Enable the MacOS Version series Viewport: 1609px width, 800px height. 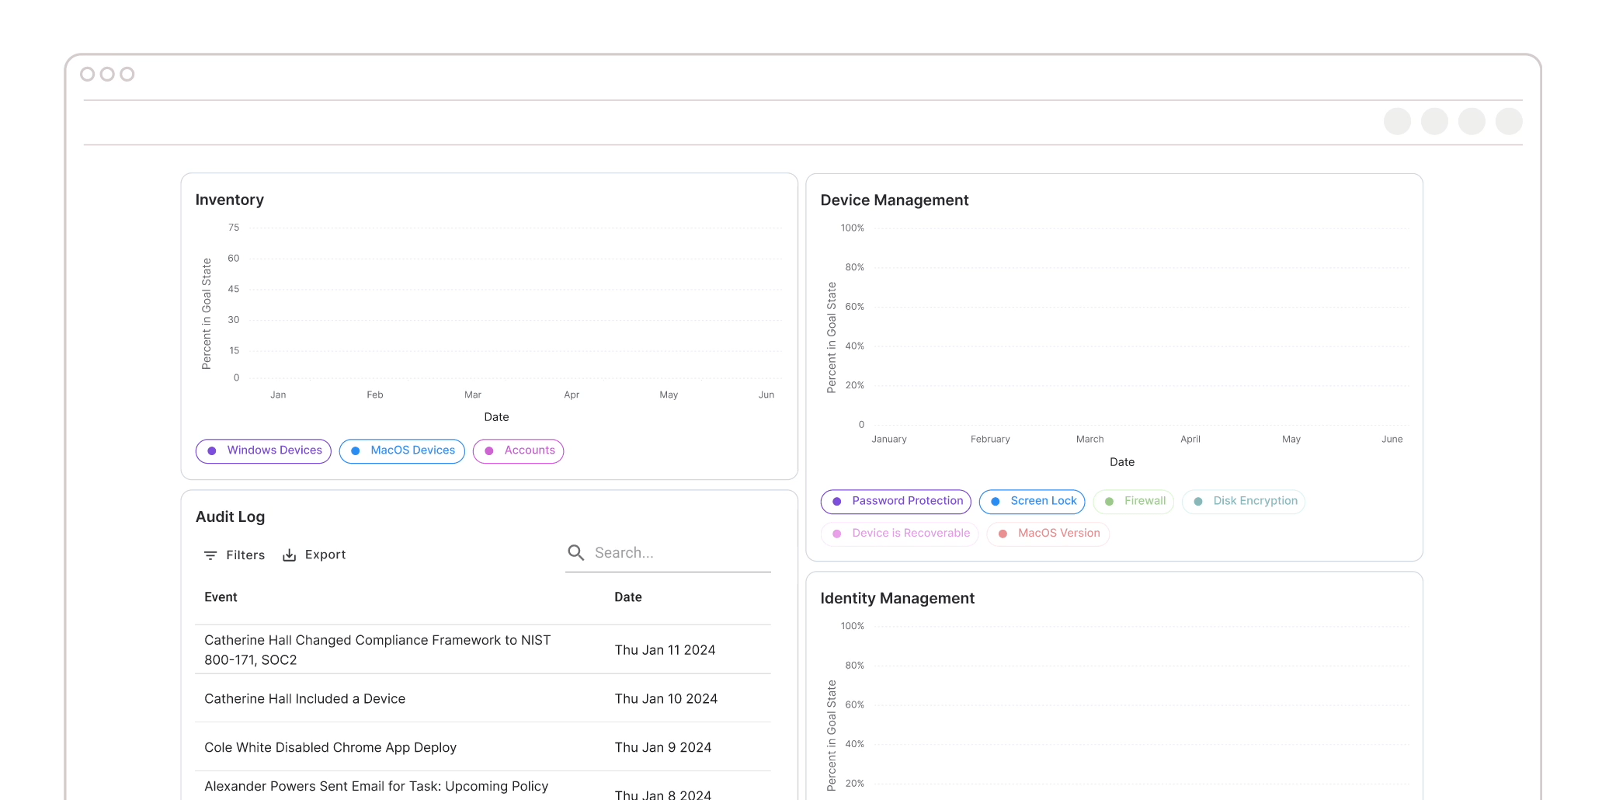pos(1048,534)
